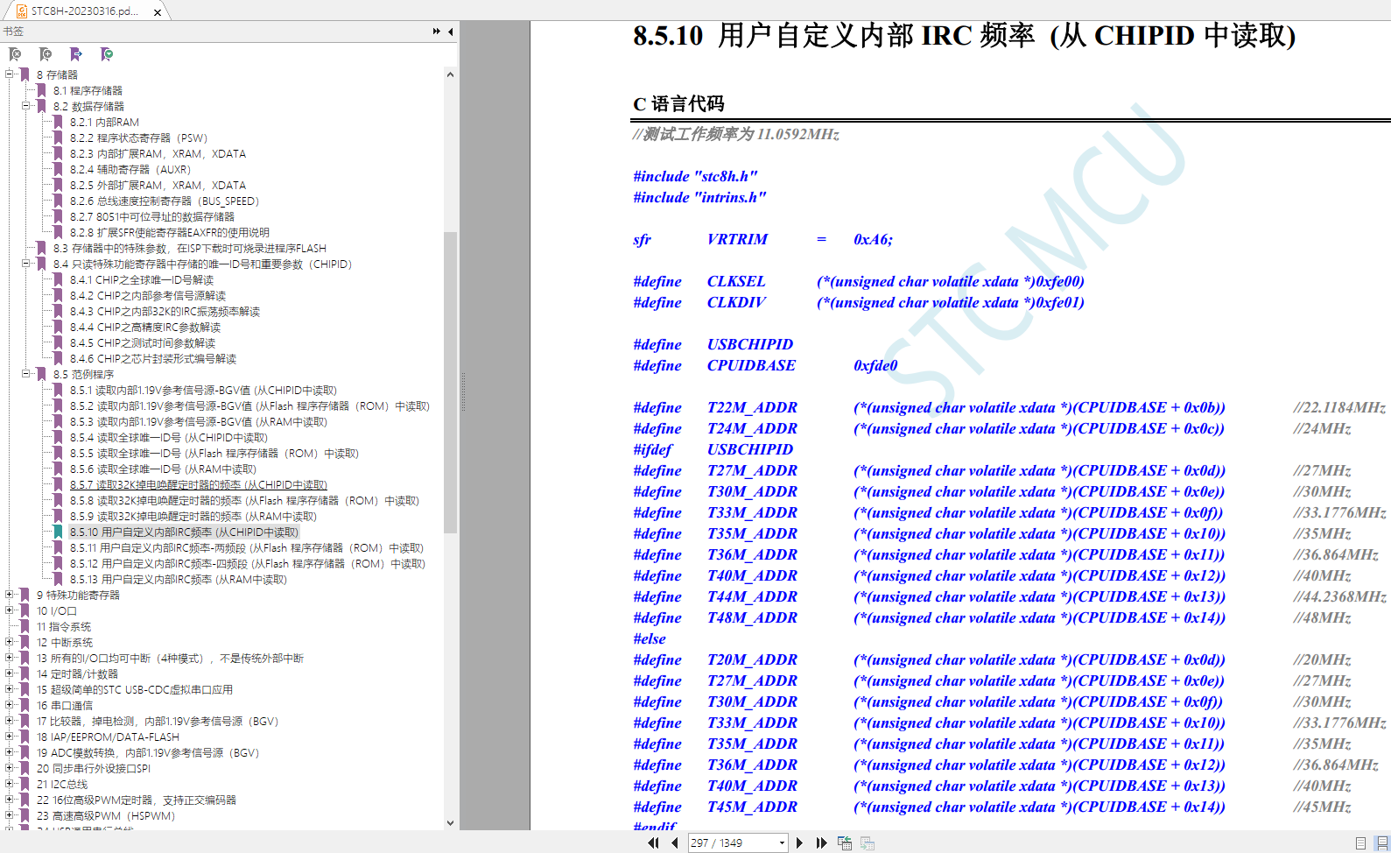Screen dimensions: 1391x853
Task: Click the go-to-previous-view icon in status bar
Action: [x=845, y=842]
